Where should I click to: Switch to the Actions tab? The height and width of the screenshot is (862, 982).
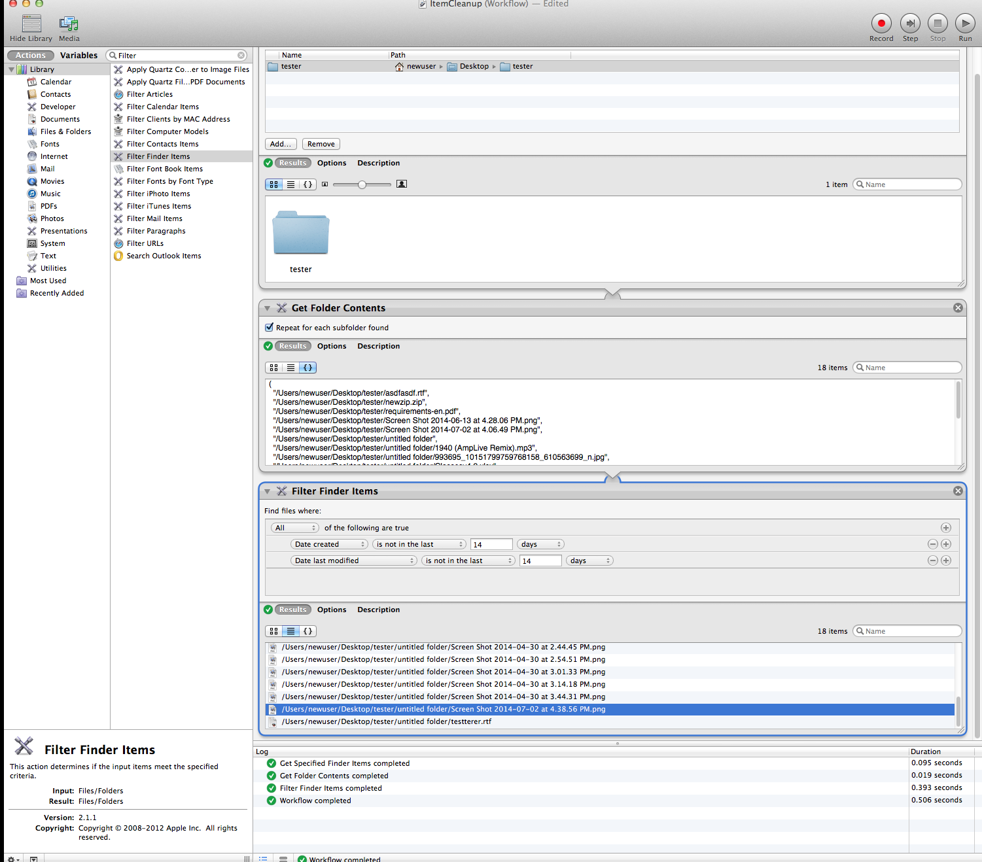click(31, 56)
